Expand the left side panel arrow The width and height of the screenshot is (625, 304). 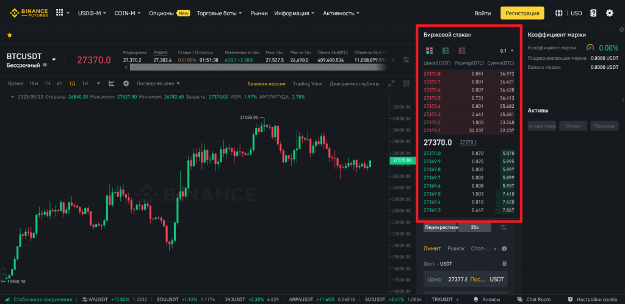click(x=4, y=275)
